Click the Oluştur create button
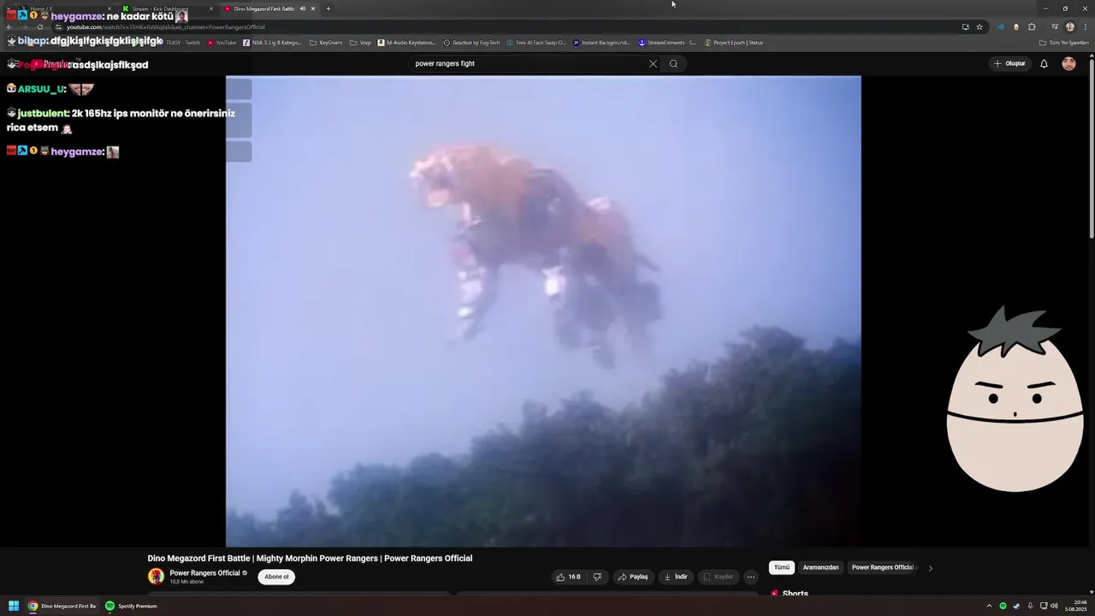Image resolution: width=1095 pixels, height=616 pixels. 1009,63
